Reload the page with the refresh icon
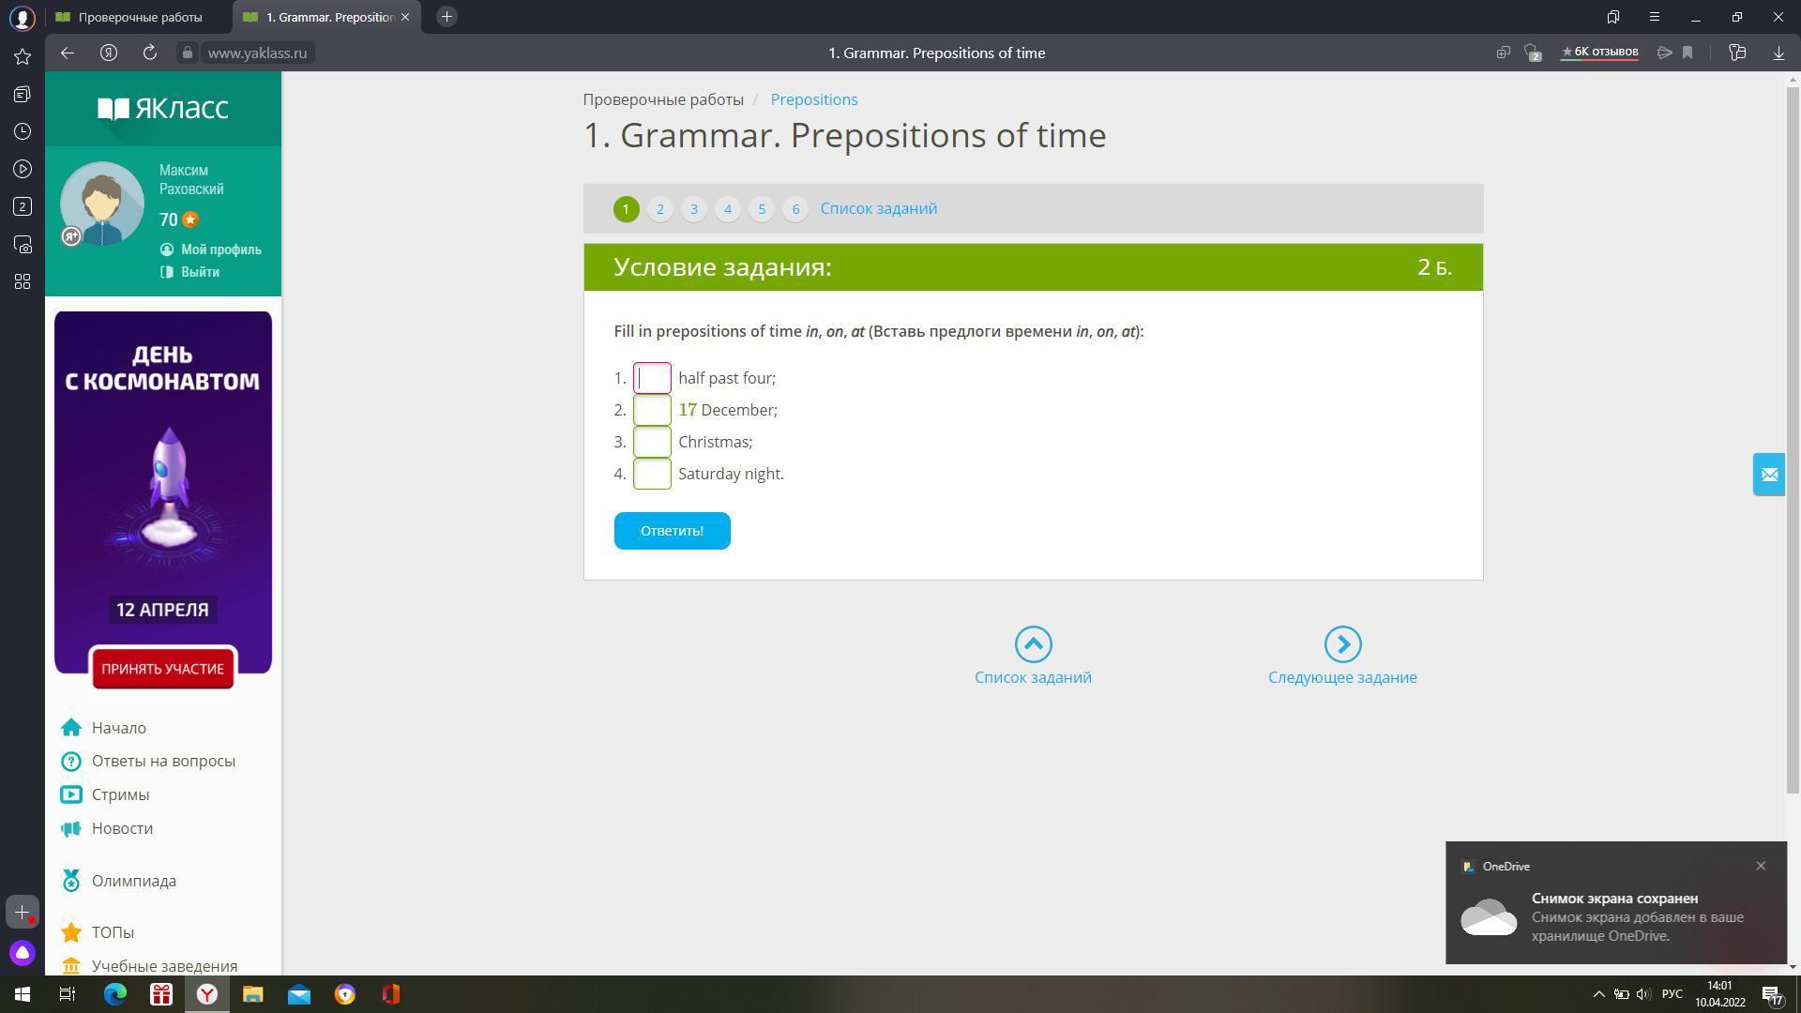The height and width of the screenshot is (1013, 1801). (149, 53)
